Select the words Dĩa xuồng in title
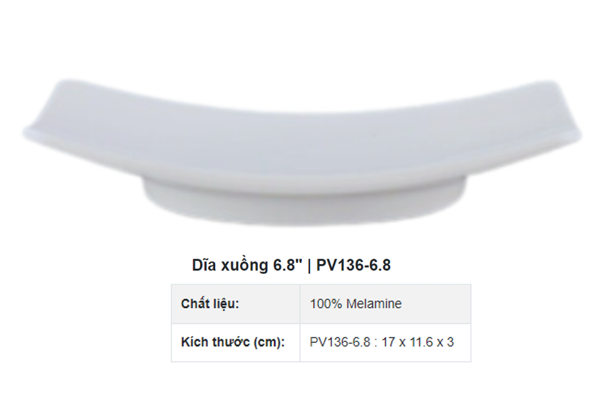The width and height of the screenshot is (612, 403). pyautogui.click(x=230, y=265)
